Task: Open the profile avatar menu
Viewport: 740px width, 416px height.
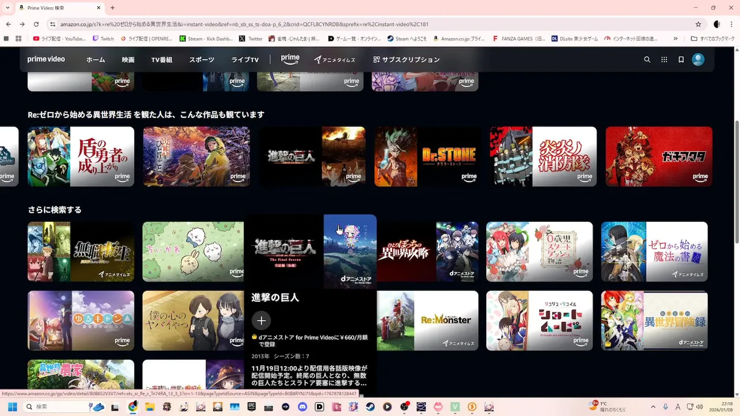Action: pyautogui.click(x=698, y=60)
